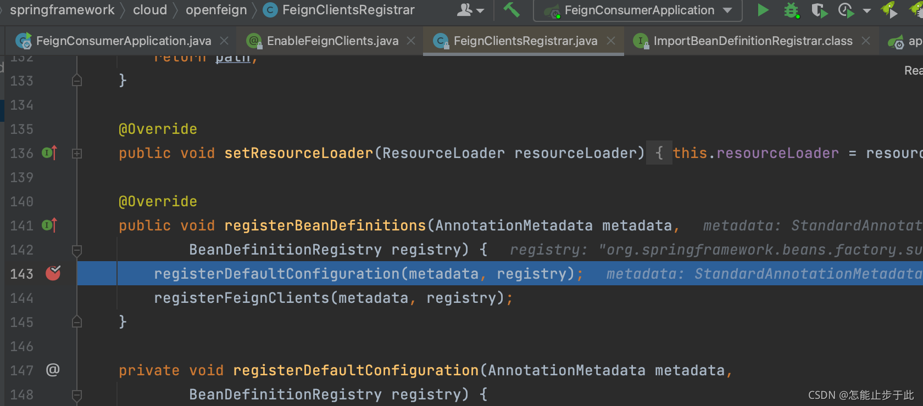Click the FeignClientsRegistrar breadcrumb

click(348, 10)
